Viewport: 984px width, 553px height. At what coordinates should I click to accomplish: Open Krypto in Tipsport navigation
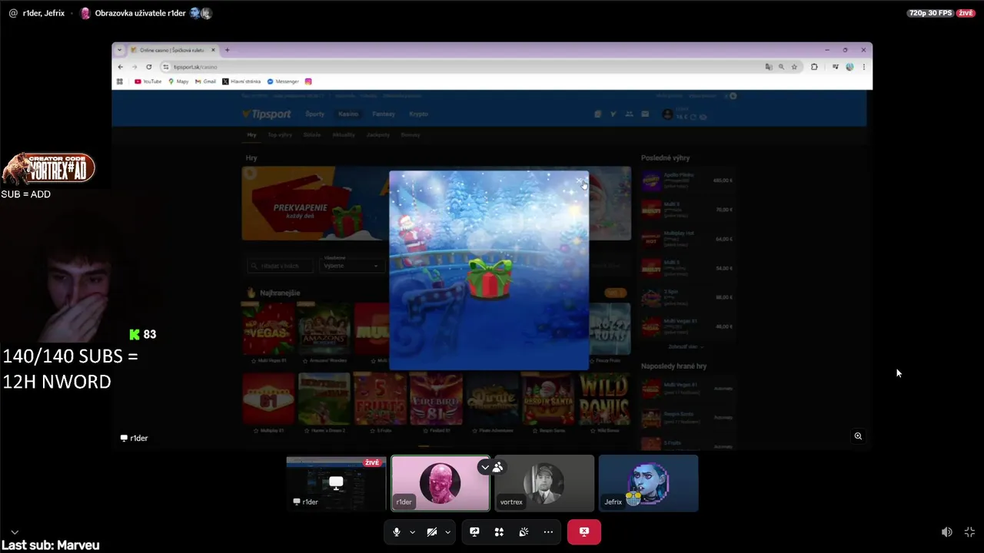(x=418, y=114)
